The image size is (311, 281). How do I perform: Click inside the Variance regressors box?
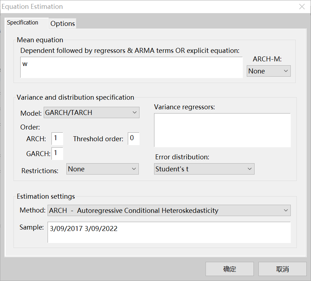pyautogui.click(x=222, y=130)
